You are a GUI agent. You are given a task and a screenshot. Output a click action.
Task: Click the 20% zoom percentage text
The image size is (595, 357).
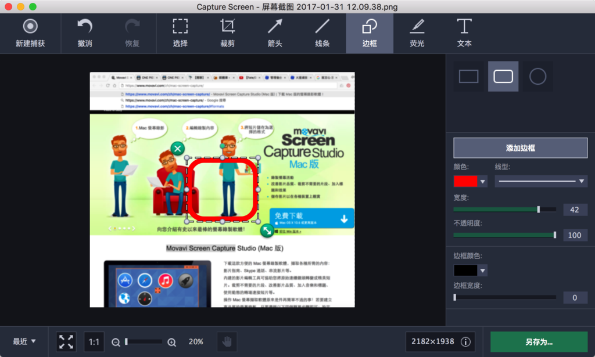[196, 342]
